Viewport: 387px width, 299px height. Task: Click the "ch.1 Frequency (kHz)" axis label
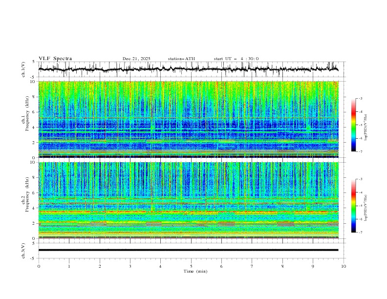click(25, 114)
